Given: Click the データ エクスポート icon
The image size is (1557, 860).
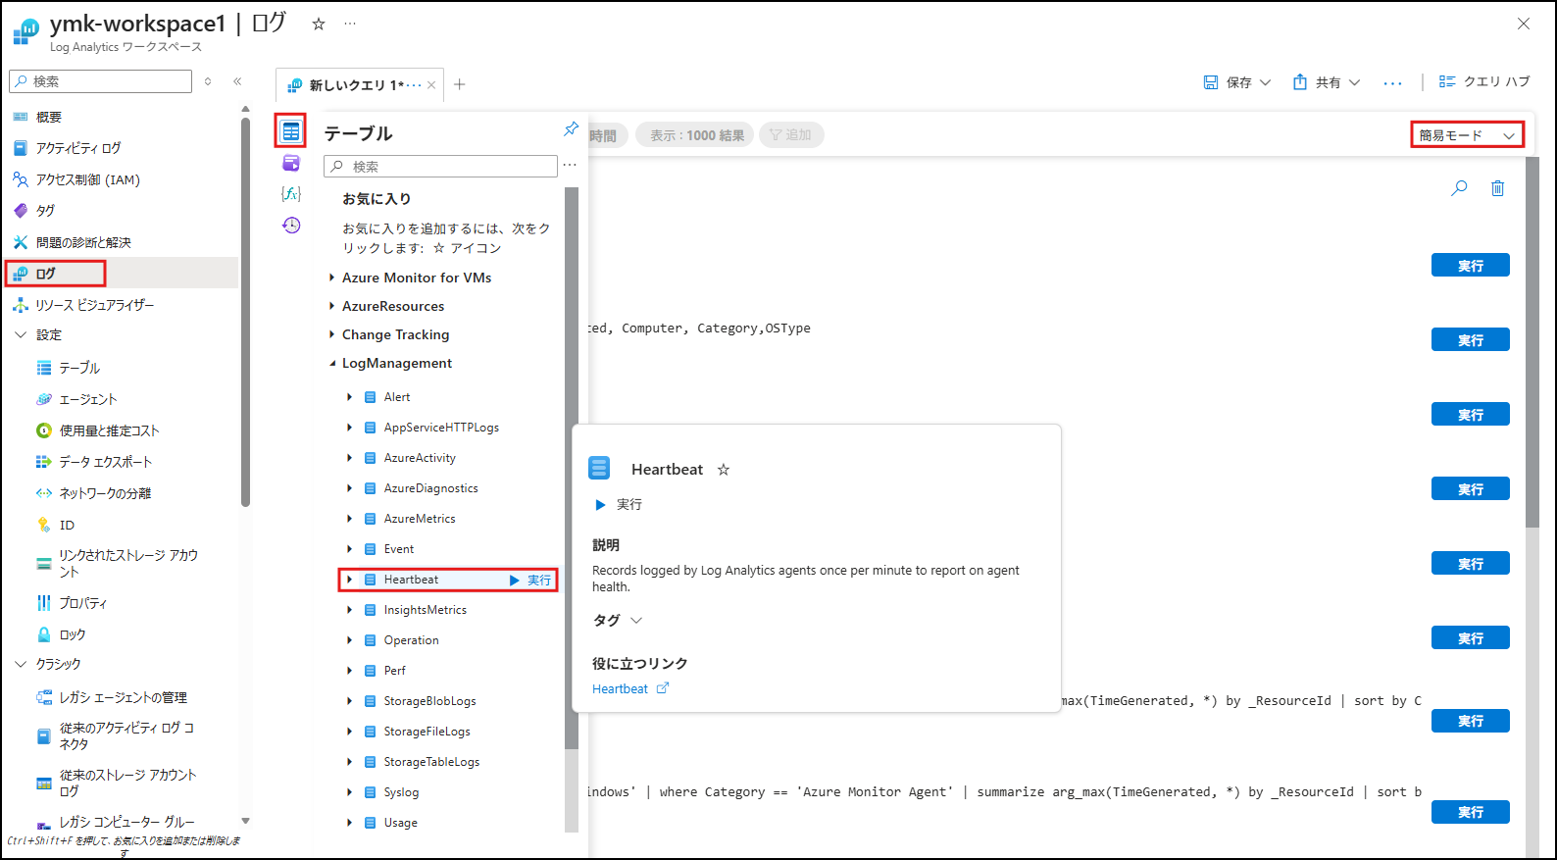Looking at the screenshot, I should [x=44, y=462].
